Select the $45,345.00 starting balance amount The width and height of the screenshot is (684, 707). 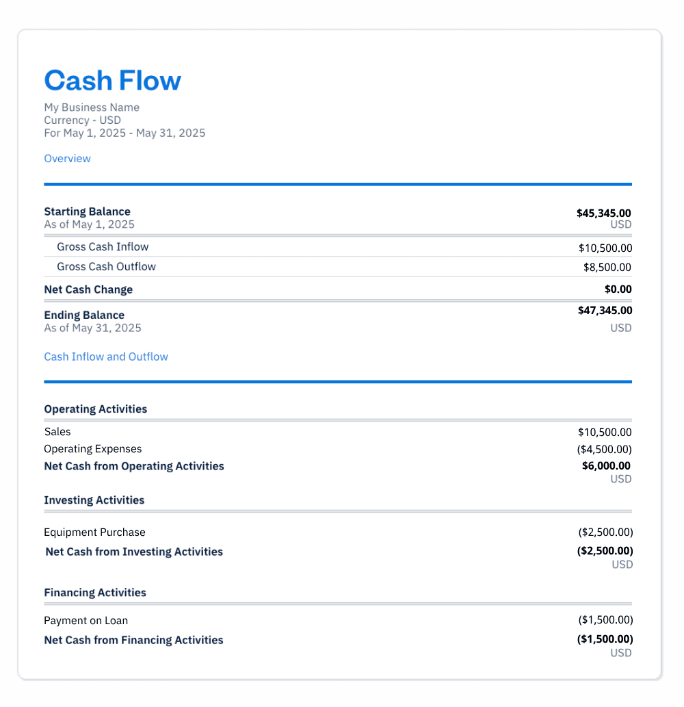[x=604, y=213]
